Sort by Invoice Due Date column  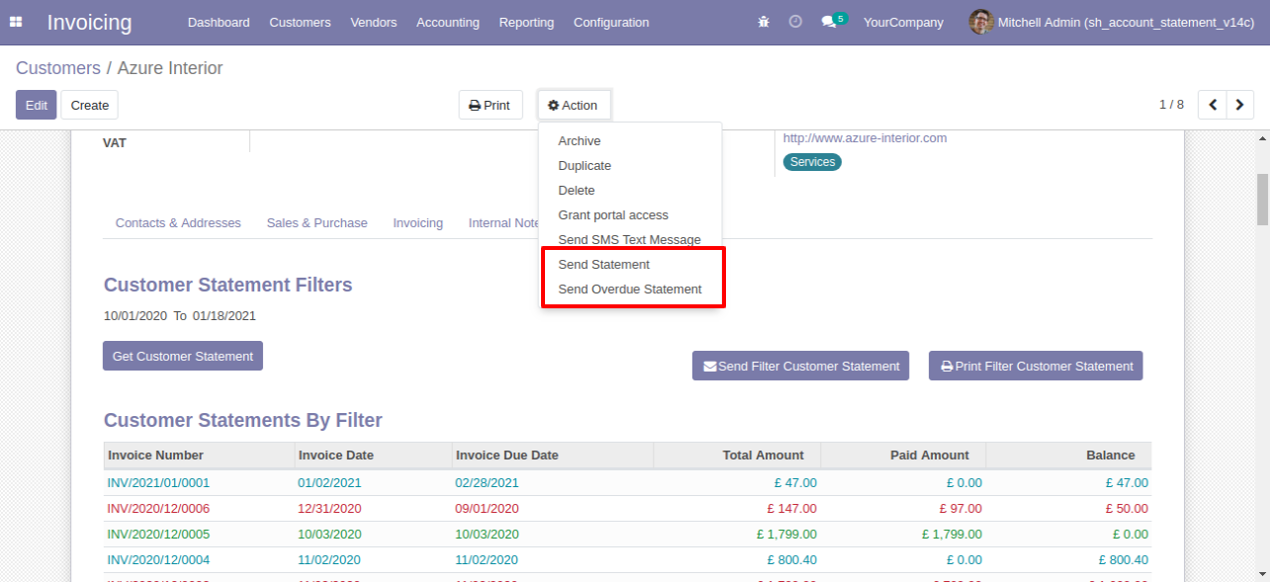click(552, 456)
